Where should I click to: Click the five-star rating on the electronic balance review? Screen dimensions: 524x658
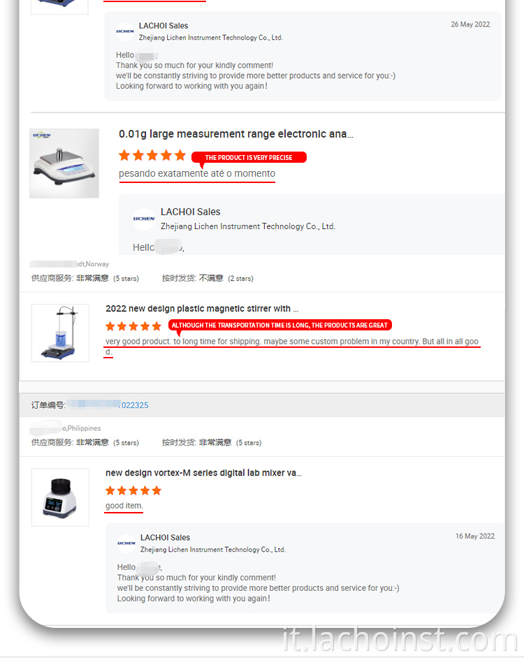[152, 155]
